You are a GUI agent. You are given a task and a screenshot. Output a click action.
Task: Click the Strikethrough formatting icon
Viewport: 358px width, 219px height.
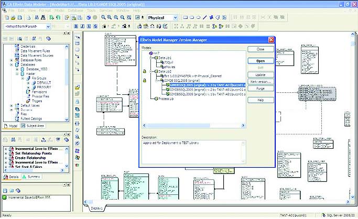(x=95, y=27)
